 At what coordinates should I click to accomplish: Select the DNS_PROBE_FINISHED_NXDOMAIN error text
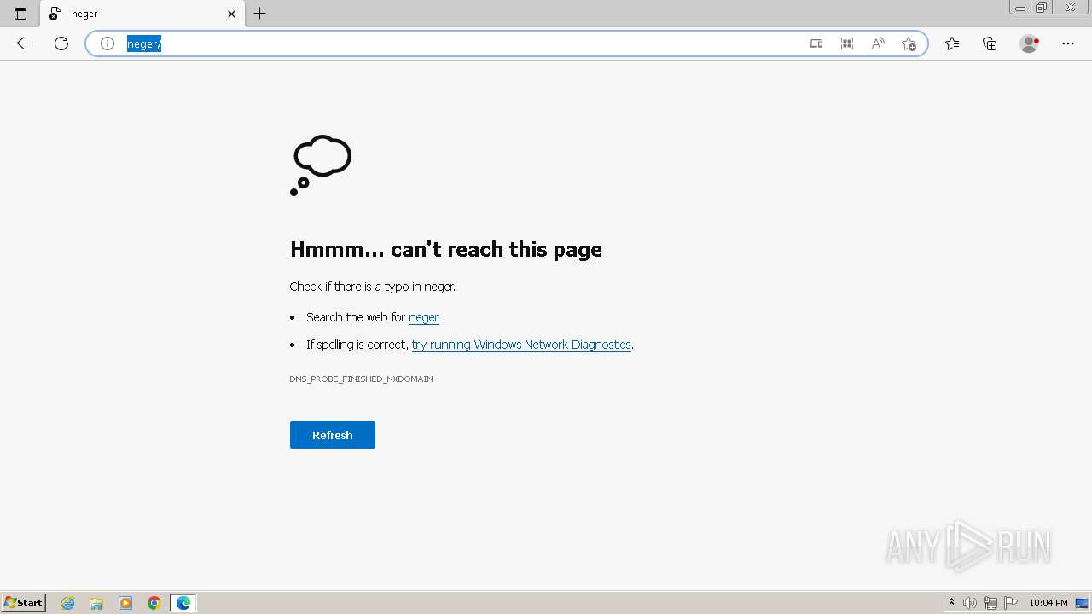pos(361,379)
